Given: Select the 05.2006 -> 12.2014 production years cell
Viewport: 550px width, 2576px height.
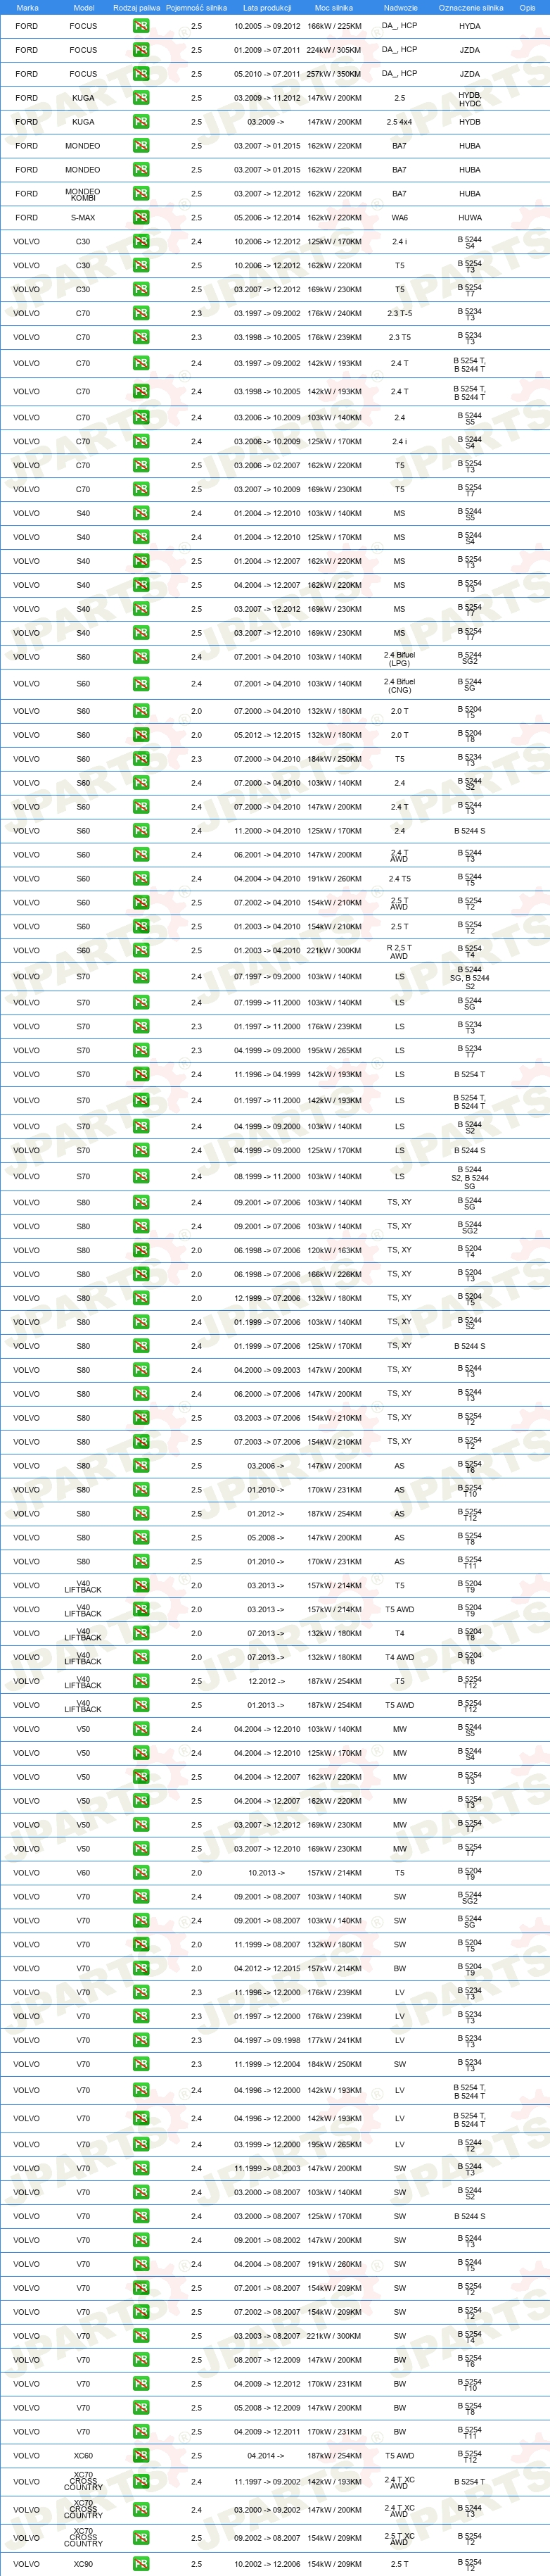Looking at the screenshot, I should (x=267, y=217).
